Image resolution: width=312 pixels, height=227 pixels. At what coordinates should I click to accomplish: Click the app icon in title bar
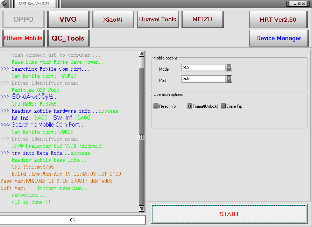tap(3, 3)
